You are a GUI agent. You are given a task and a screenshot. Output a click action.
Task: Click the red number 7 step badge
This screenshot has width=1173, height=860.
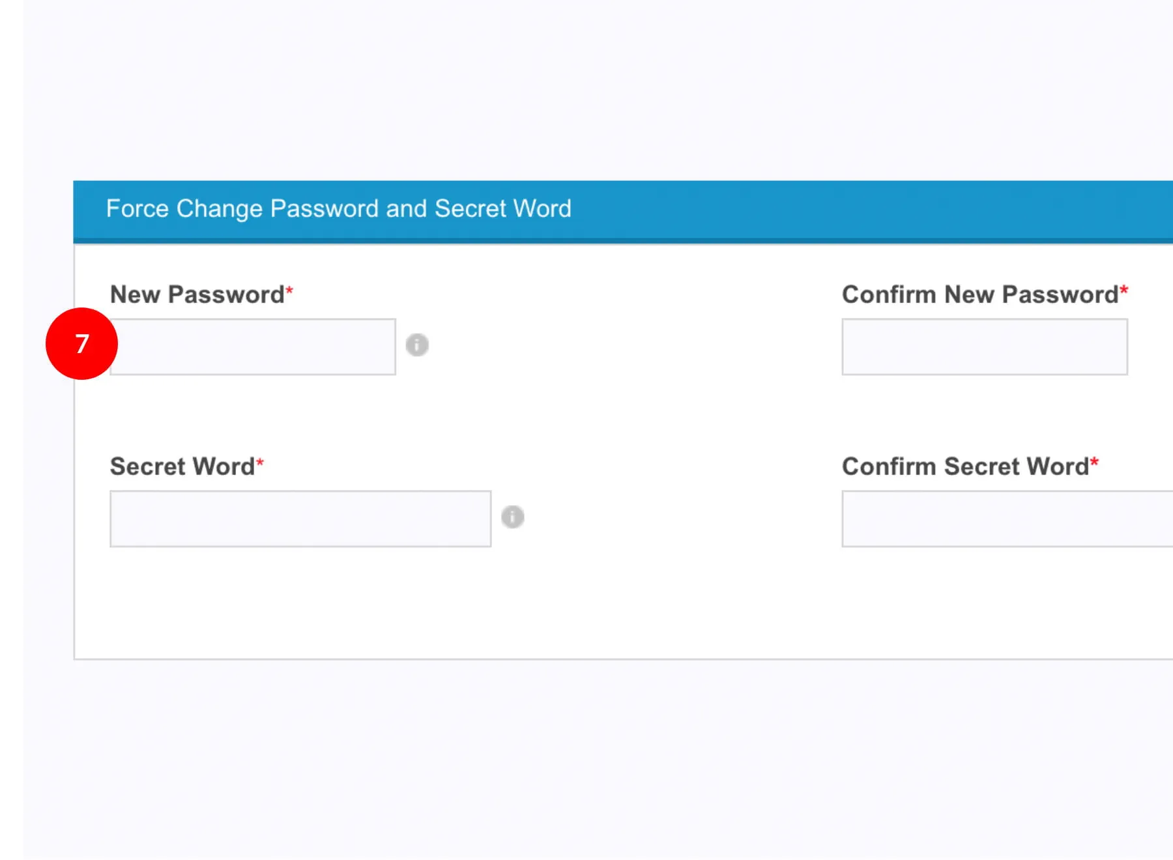coord(81,343)
